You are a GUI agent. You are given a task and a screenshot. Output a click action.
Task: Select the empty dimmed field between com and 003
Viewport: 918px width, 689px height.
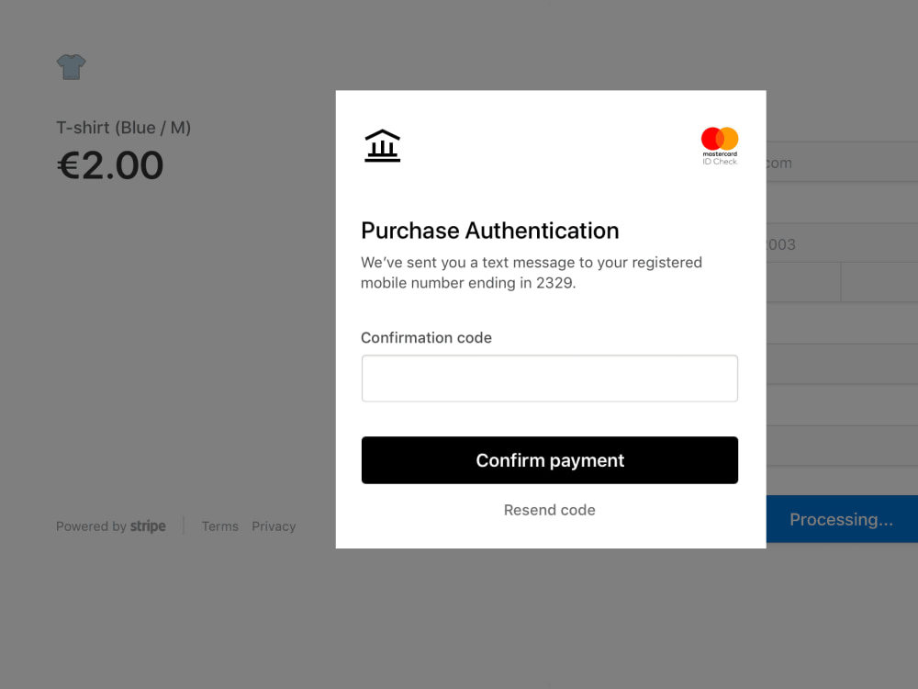pyautogui.click(x=842, y=203)
